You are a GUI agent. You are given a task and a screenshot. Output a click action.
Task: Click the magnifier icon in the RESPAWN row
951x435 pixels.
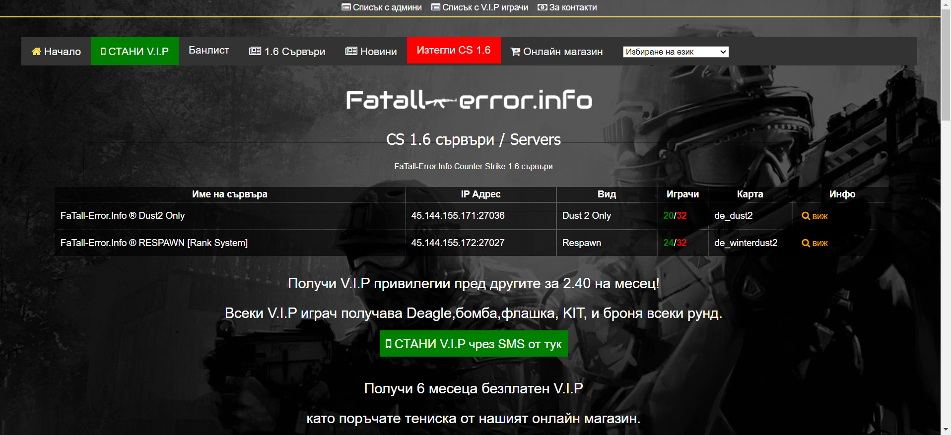click(806, 243)
